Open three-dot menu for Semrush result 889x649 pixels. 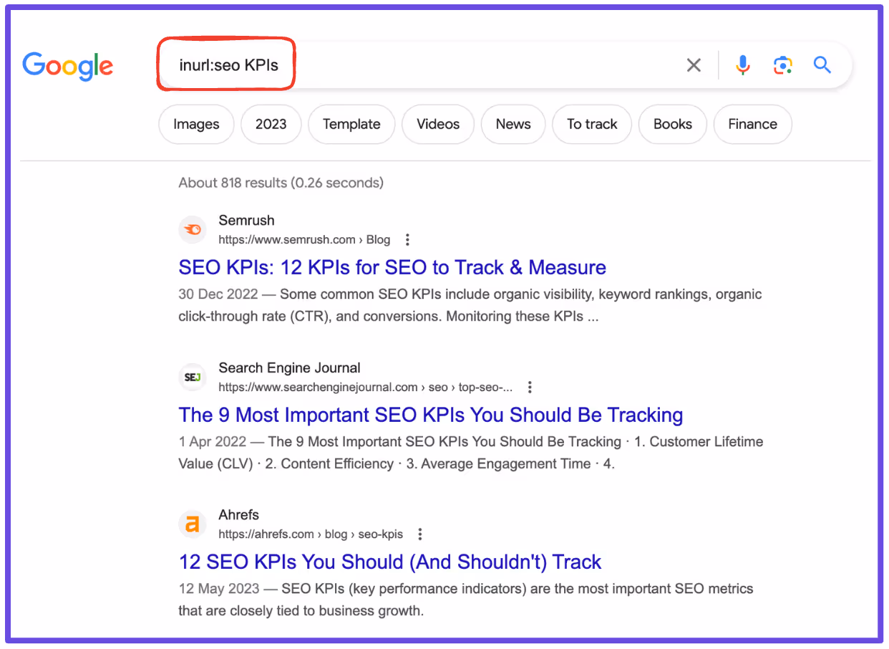[407, 240]
